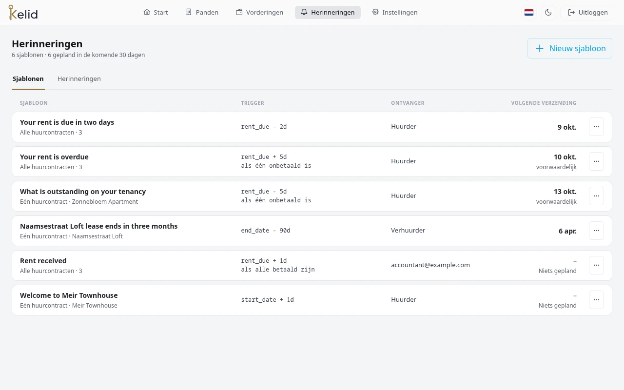Click the ONTVANGER column header
Image resolution: width=624 pixels, height=390 pixels.
408,103
